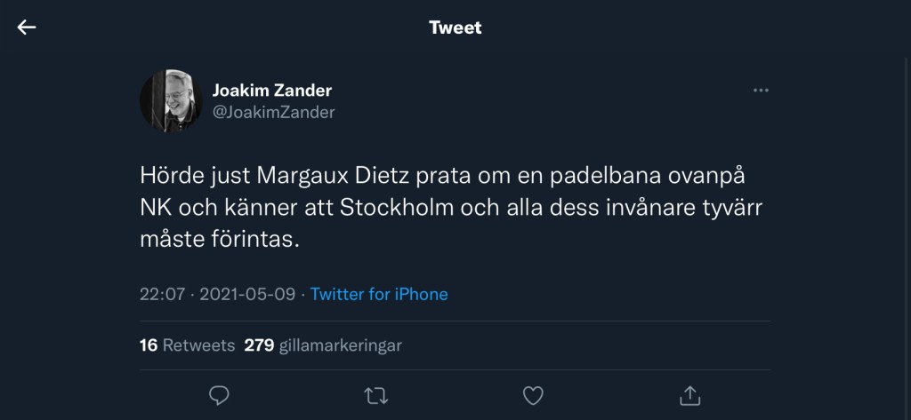Go back using the left arrow

(27, 28)
